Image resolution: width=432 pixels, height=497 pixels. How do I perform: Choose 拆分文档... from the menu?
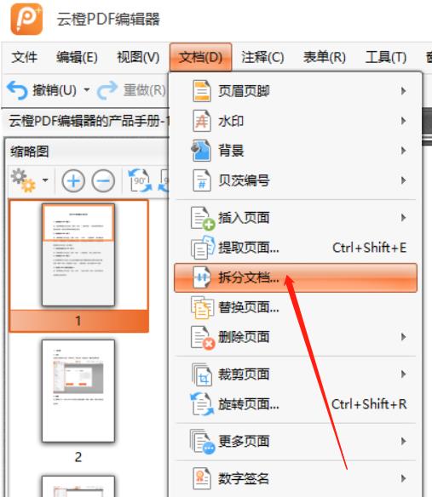point(296,277)
